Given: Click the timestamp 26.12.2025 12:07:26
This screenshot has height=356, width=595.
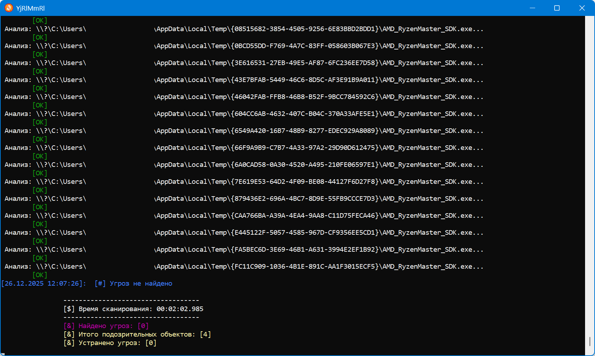Looking at the screenshot, I should pos(43,284).
